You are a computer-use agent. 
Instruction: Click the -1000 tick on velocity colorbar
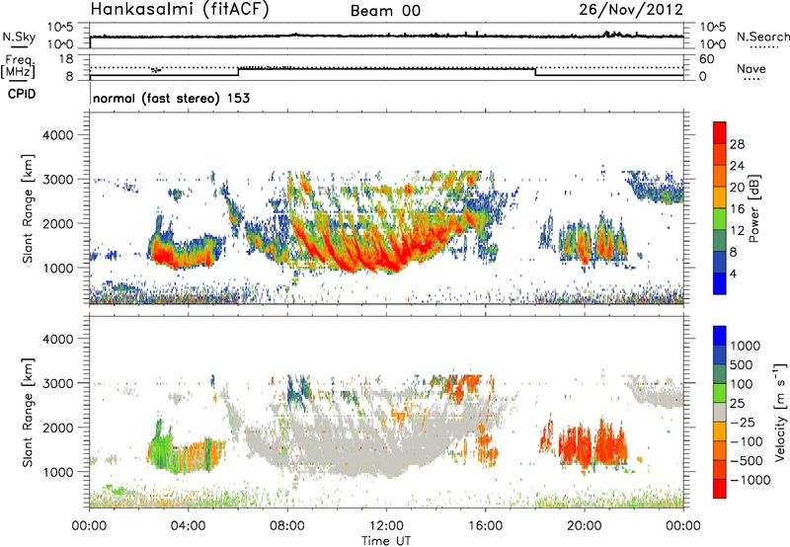point(750,480)
